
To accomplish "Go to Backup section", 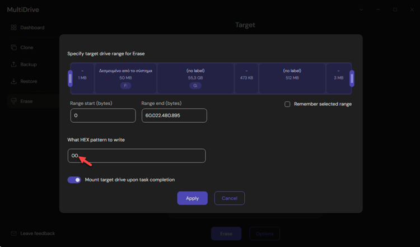I will pyautogui.click(x=28, y=64).
